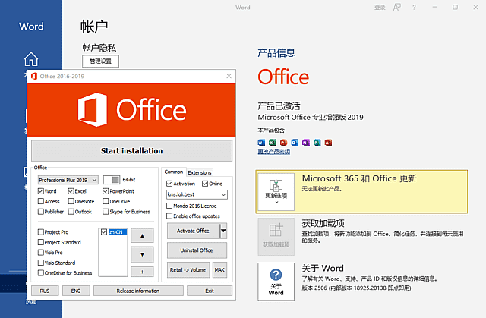Switch to the Common tab
The height and width of the screenshot is (318, 486).
click(x=174, y=172)
